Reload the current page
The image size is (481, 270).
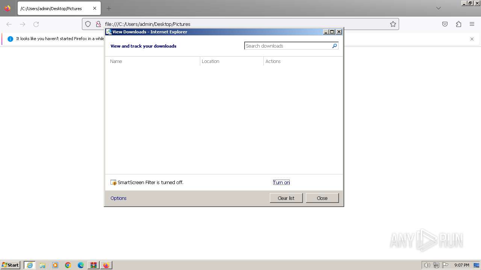[x=36, y=24]
